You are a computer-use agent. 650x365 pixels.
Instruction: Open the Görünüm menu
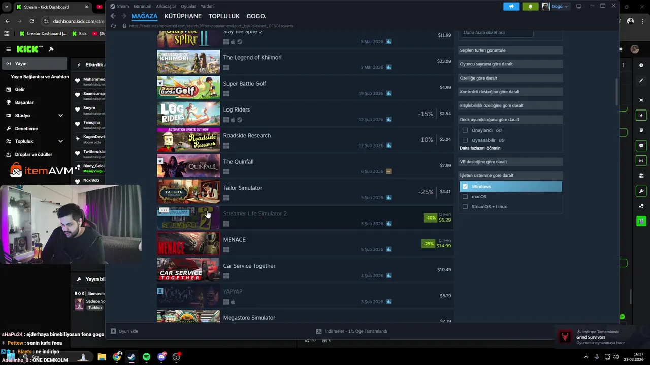(x=143, y=6)
